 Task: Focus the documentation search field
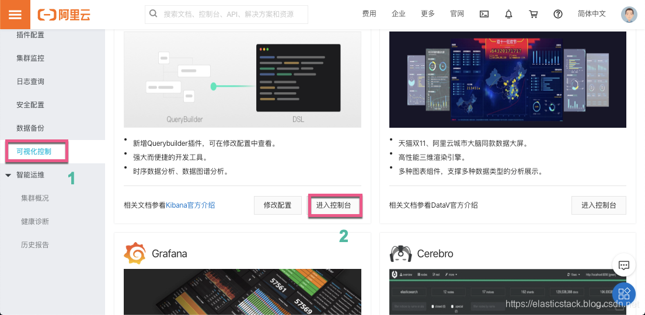click(226, 15)
